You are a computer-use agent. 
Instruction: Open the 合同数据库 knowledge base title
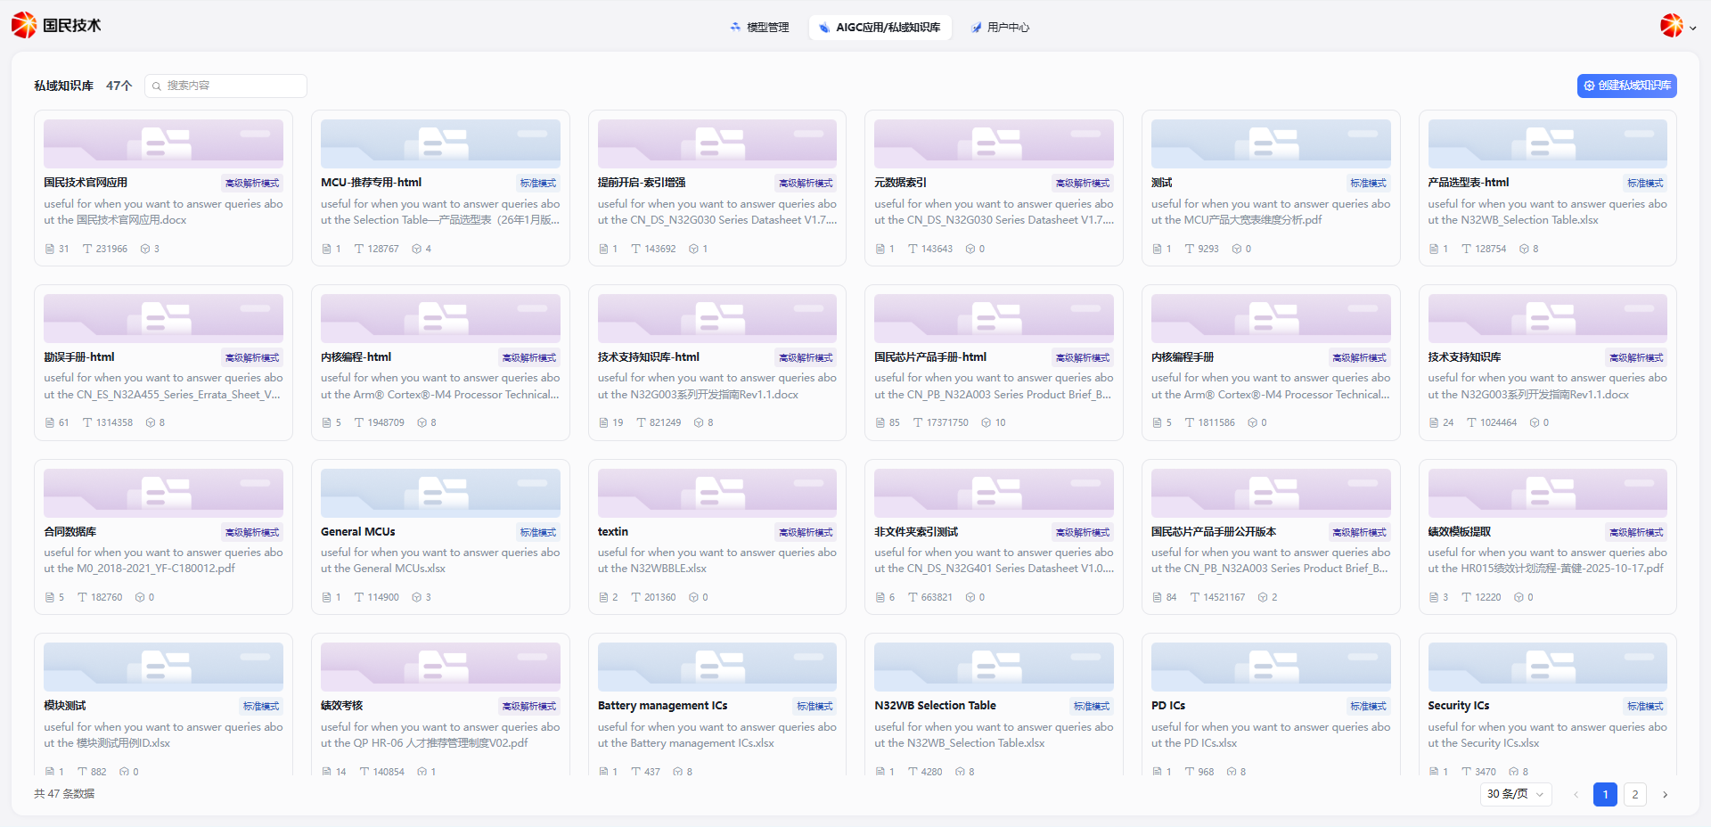(70, 532)
